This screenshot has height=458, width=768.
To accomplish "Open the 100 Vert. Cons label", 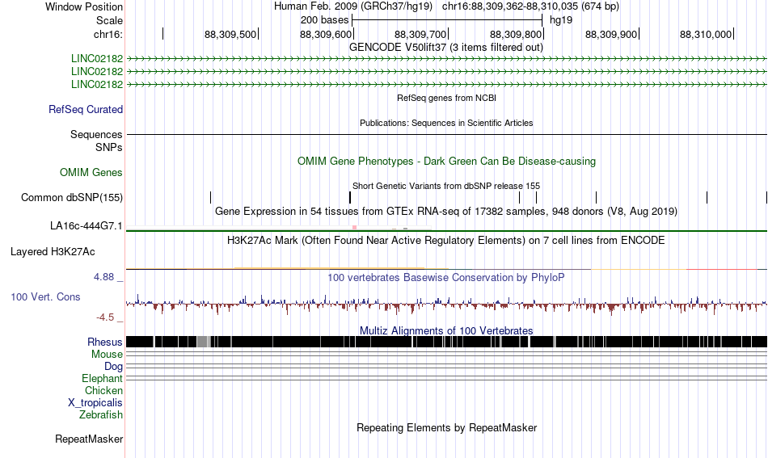I will pyautogui.click(x=45, y=297).
